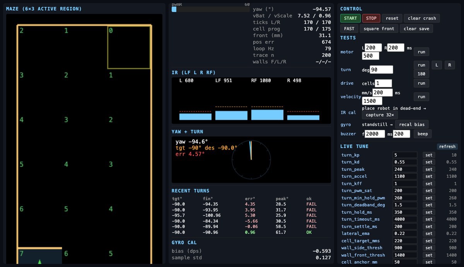
Task: Set the wall_side_thresh parameter
Action: click(429, 248)
